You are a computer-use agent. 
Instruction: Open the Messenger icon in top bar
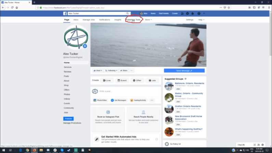pos(187,13)
